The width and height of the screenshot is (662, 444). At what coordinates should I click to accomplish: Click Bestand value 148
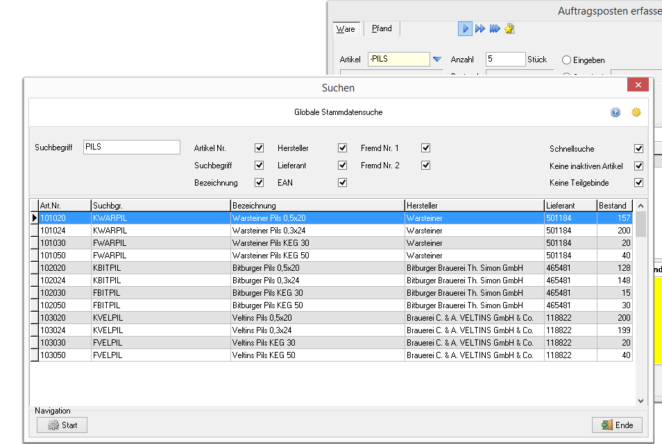[615, 280]
